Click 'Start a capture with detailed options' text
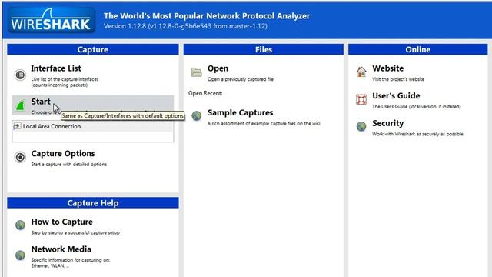The height and width of the screenshot is (277, 492). click(68, 164)
